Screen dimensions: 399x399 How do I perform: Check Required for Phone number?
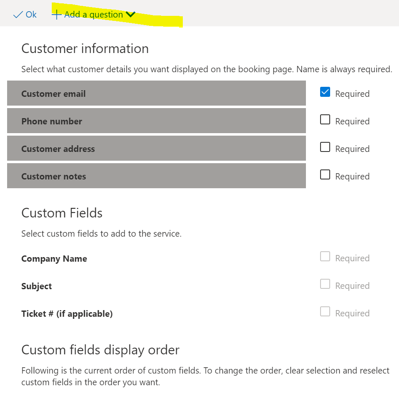click(x=325, y=120)
